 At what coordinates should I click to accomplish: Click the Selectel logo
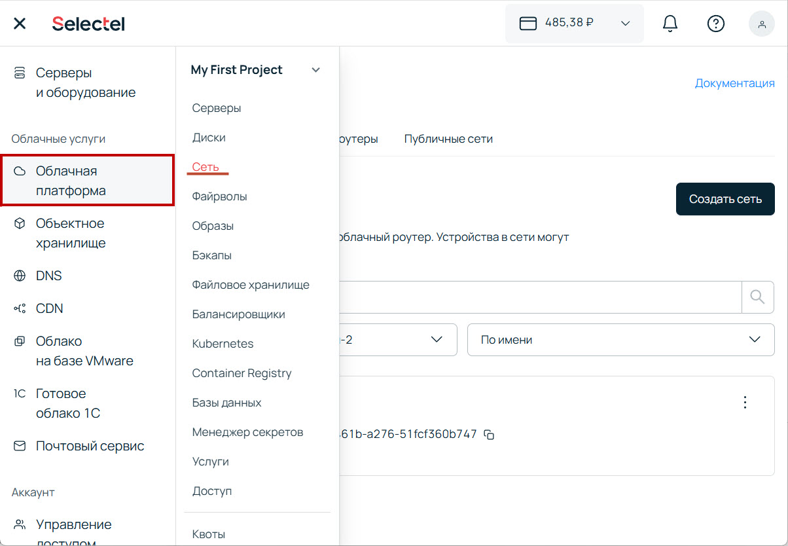[x=88, y=24]
